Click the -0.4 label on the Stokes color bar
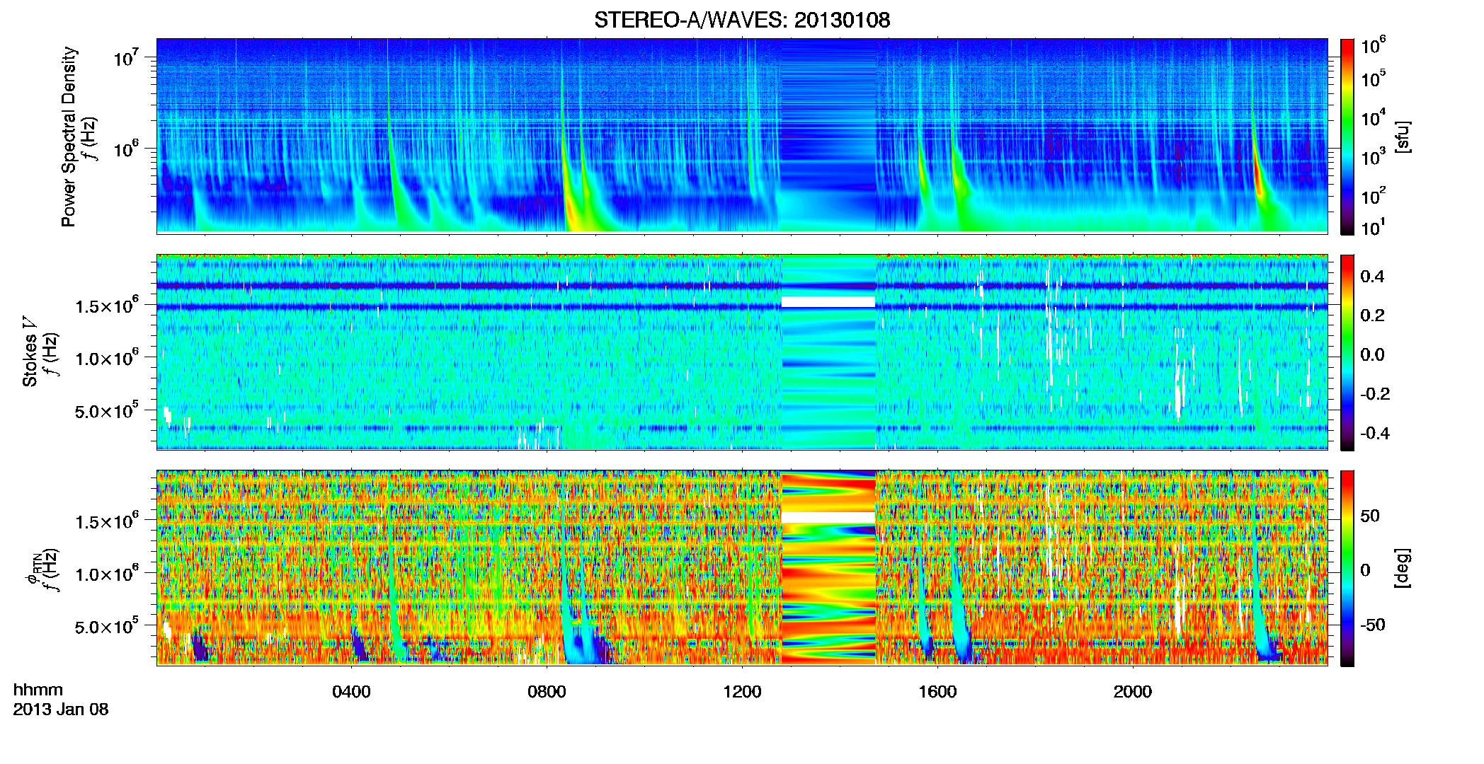1484x764 pixels. (x=1375, y=433)
